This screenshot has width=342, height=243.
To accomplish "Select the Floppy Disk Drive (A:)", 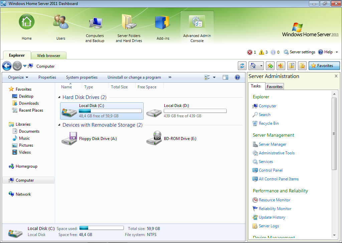I will 90,138.
